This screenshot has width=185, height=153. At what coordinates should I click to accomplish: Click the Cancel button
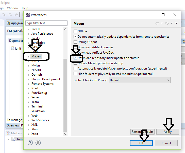(166, 143)
